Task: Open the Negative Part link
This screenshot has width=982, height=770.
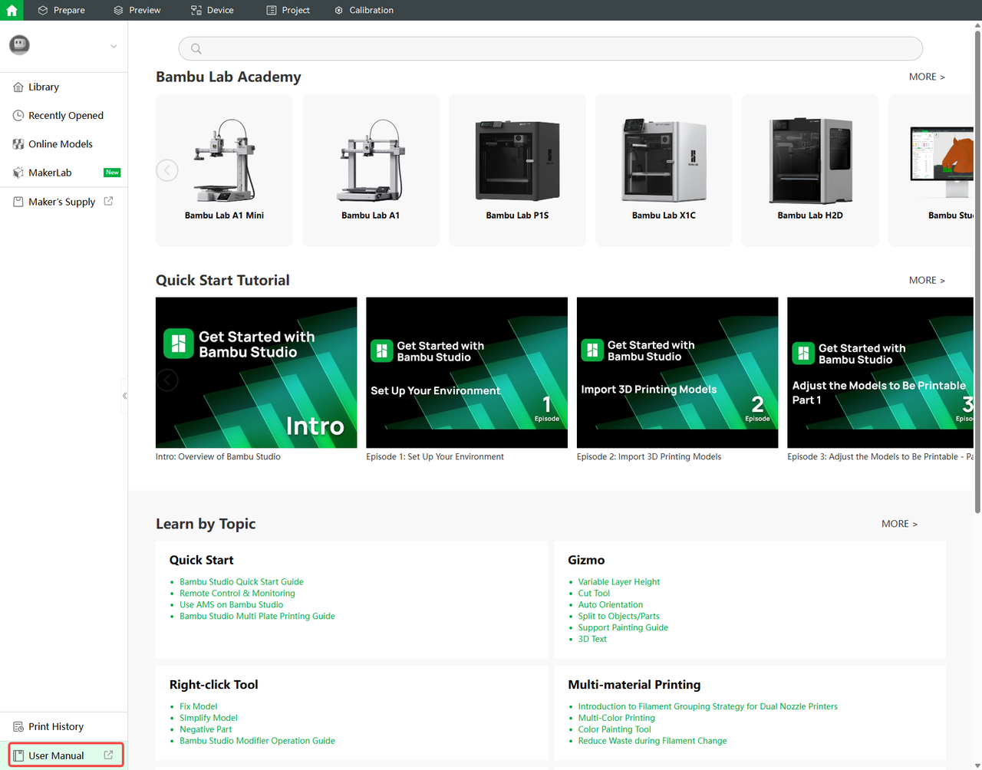Action: tap(206, 730)
